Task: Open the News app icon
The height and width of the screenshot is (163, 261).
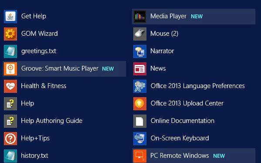Action: pyautogui.click(x=140, y=69)
